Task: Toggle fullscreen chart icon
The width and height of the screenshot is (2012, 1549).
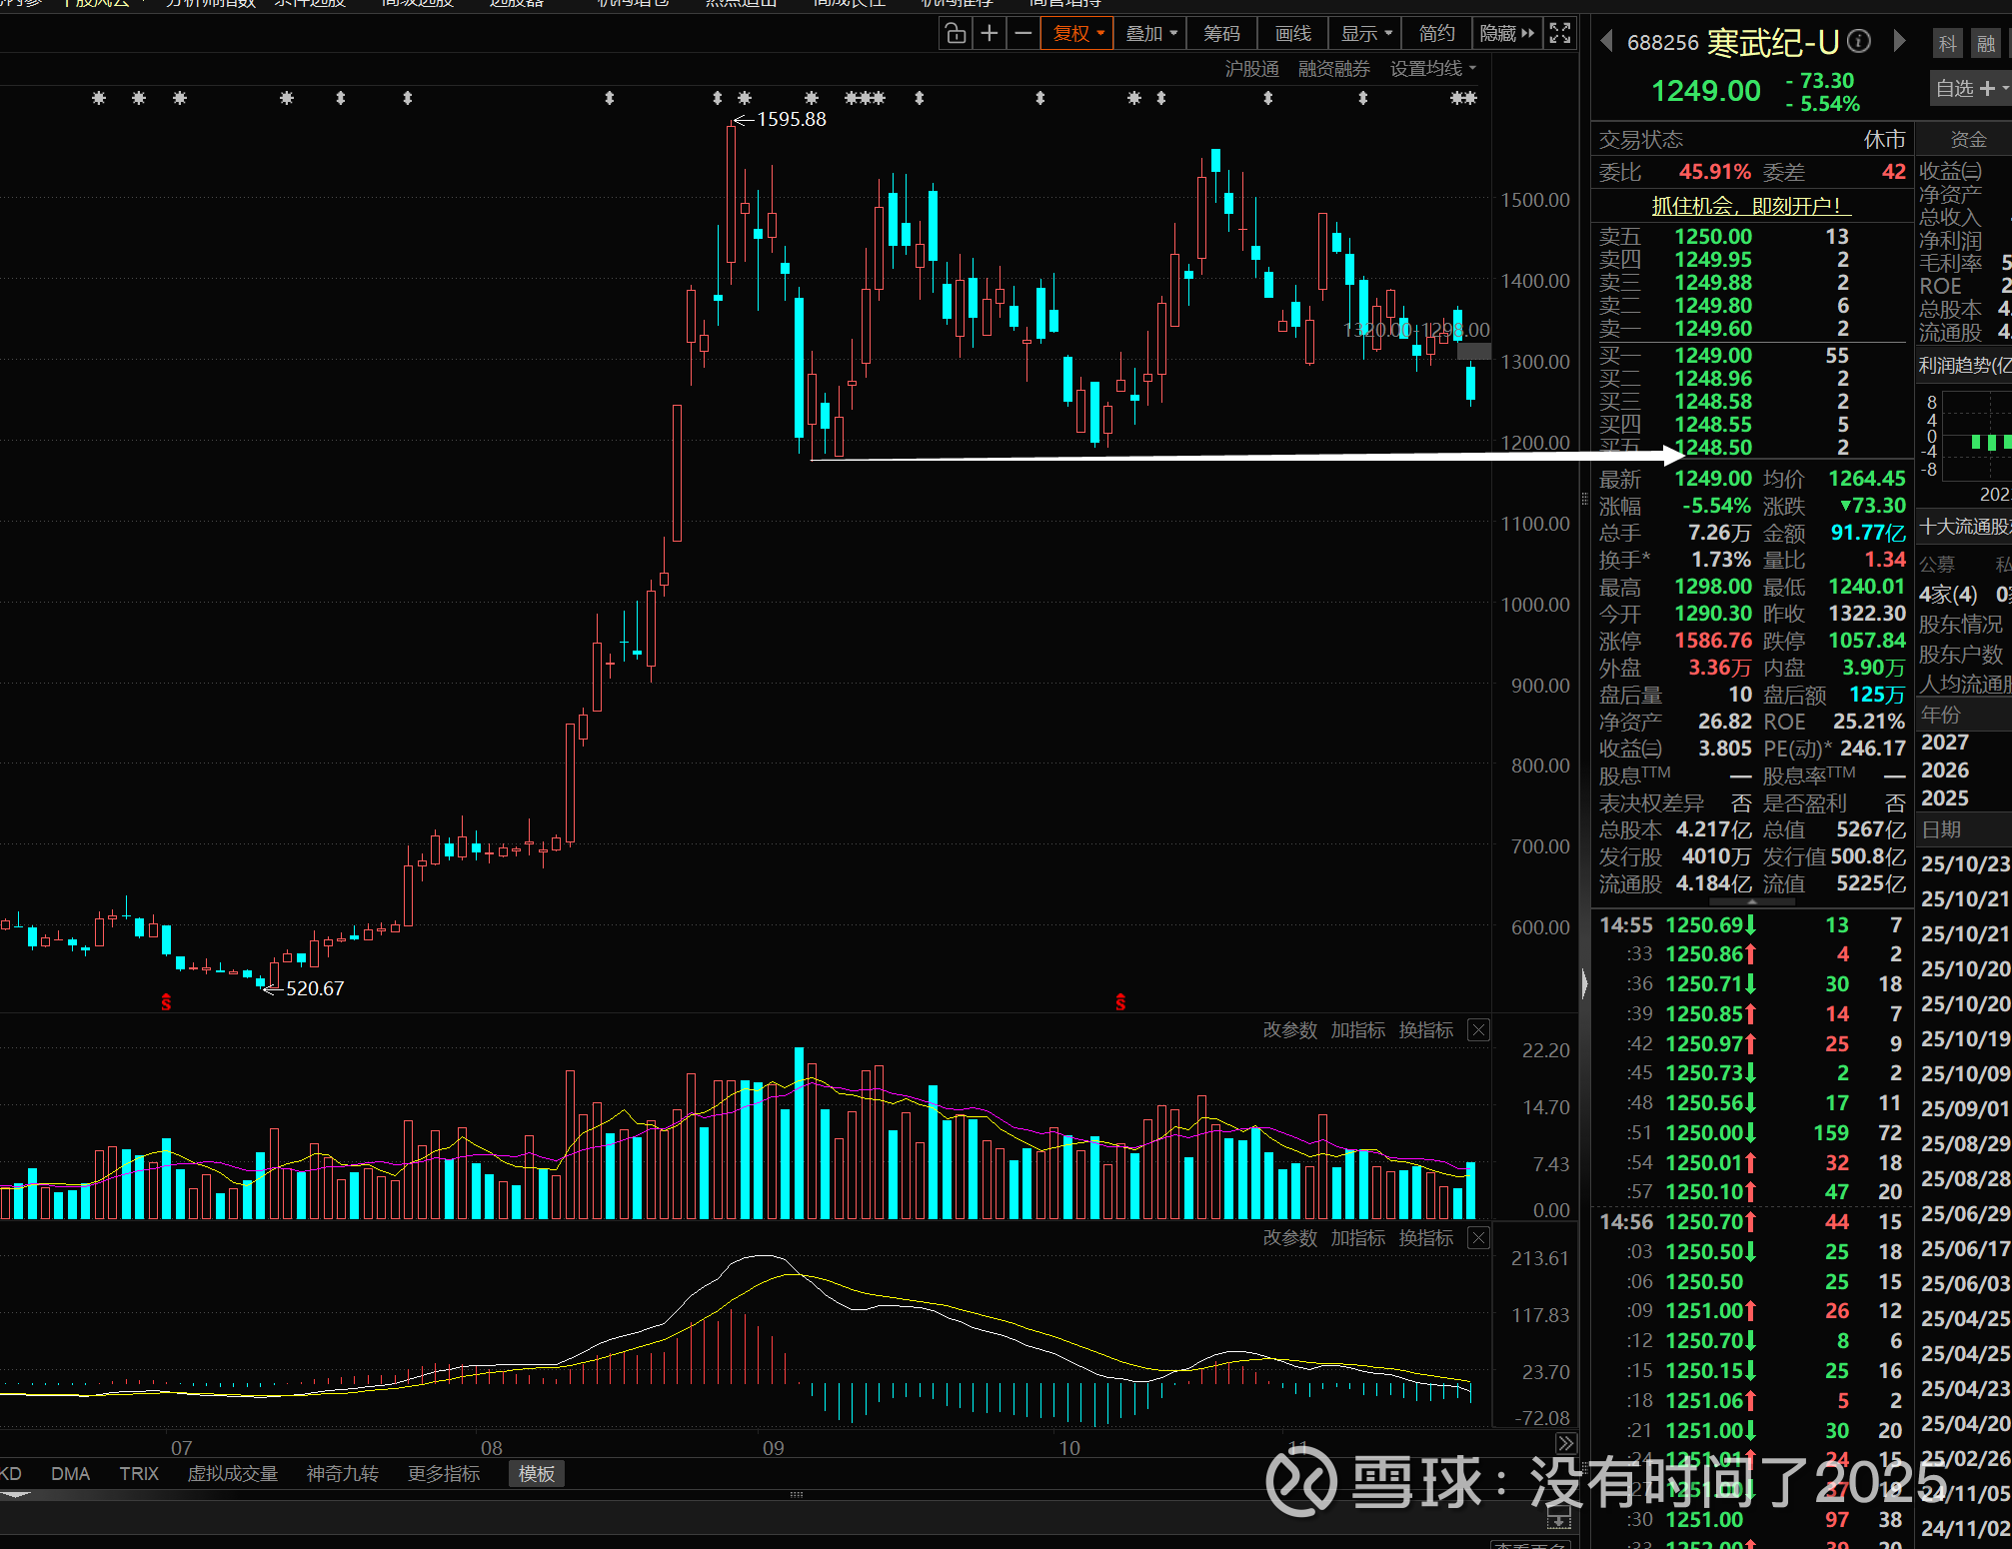Action: [x=1560, y=34]
